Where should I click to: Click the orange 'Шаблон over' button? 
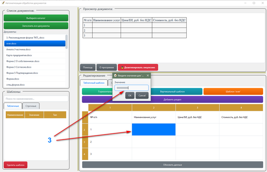pos(233,91)
